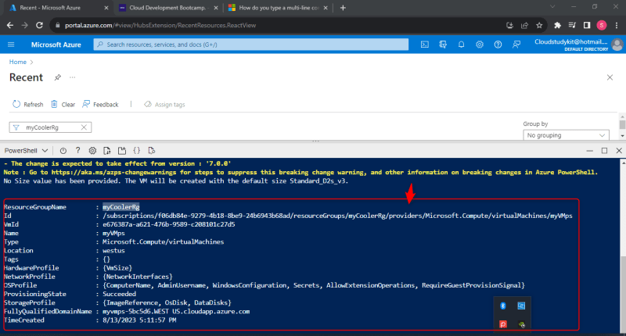626x336 pixels.
Task: Open the browser extensions puzzle icon
Action: (x=557, y=25)
